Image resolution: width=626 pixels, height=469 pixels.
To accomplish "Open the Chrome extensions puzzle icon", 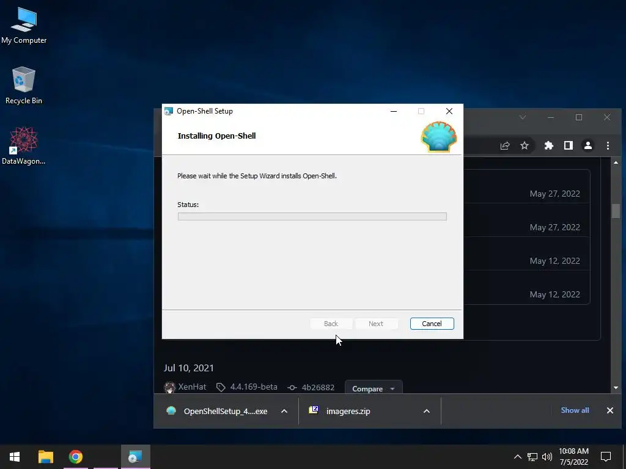I will 549,145.
